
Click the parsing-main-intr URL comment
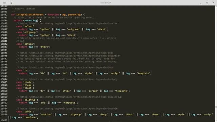click(x=65, y=67)
